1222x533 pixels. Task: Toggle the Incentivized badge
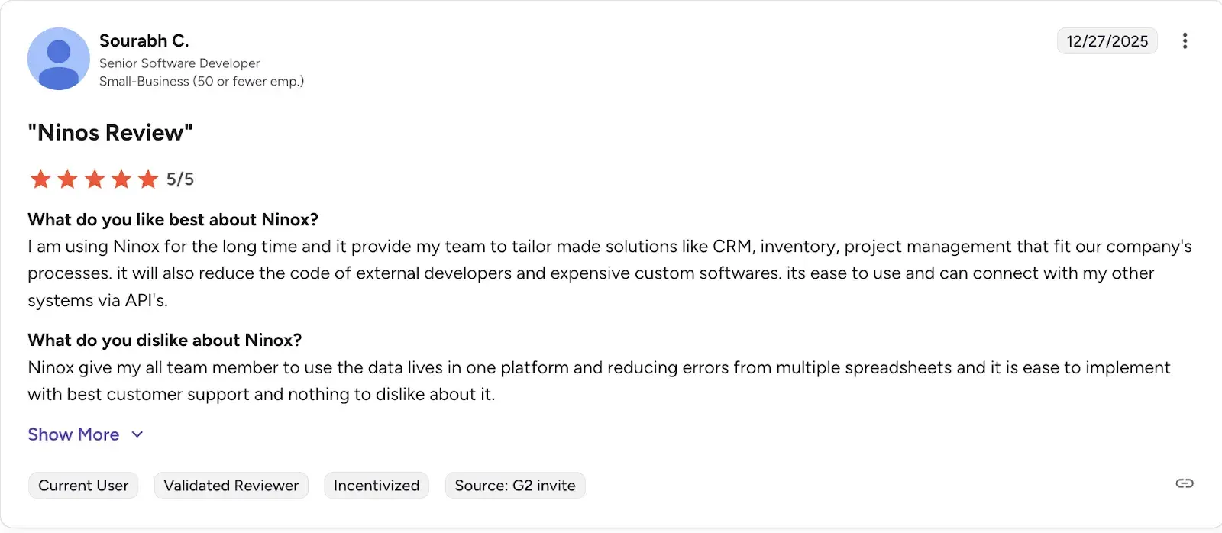[x=377, y=485]
